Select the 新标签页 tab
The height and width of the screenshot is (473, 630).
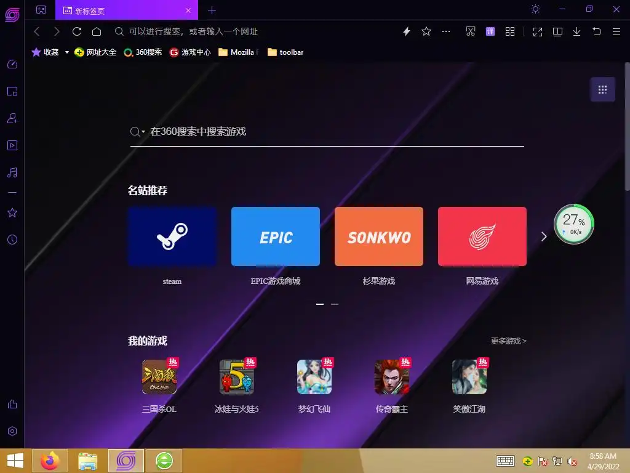click(126, 10)
